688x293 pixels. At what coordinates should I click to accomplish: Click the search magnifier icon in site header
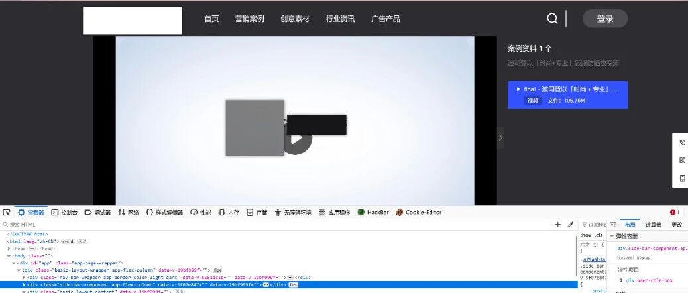pos(552,19)
